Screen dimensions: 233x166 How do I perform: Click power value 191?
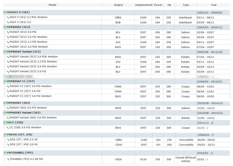(x=158, y=145)
